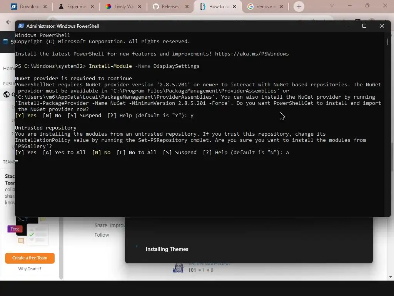Maximize the PowerShell window
This screenshot has width=394, height=296.
364,26
